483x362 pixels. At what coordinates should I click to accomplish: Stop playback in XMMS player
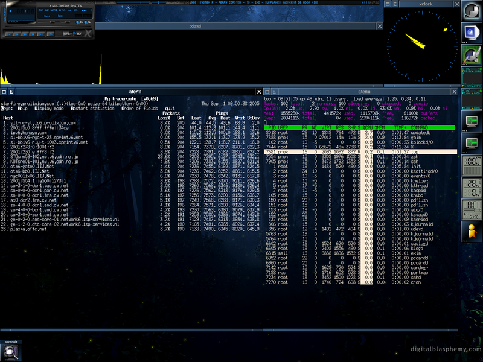(x=33, y=34)
